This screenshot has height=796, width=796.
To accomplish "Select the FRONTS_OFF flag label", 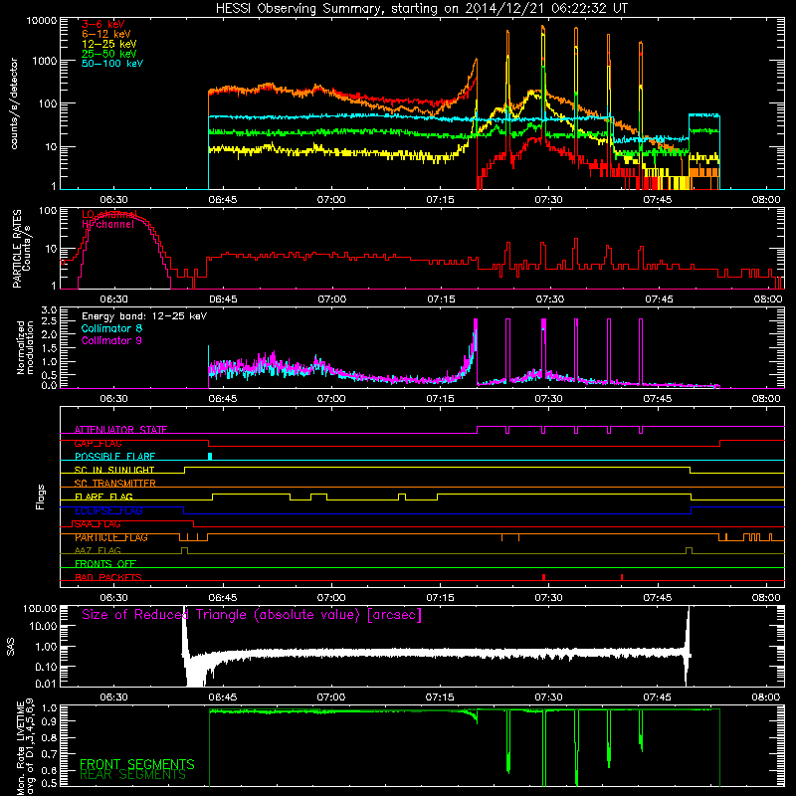I will [x=105, y=564].
